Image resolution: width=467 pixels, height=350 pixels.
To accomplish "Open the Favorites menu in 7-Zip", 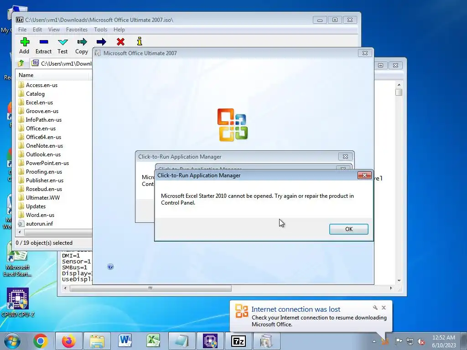I will tap(77, 30).
